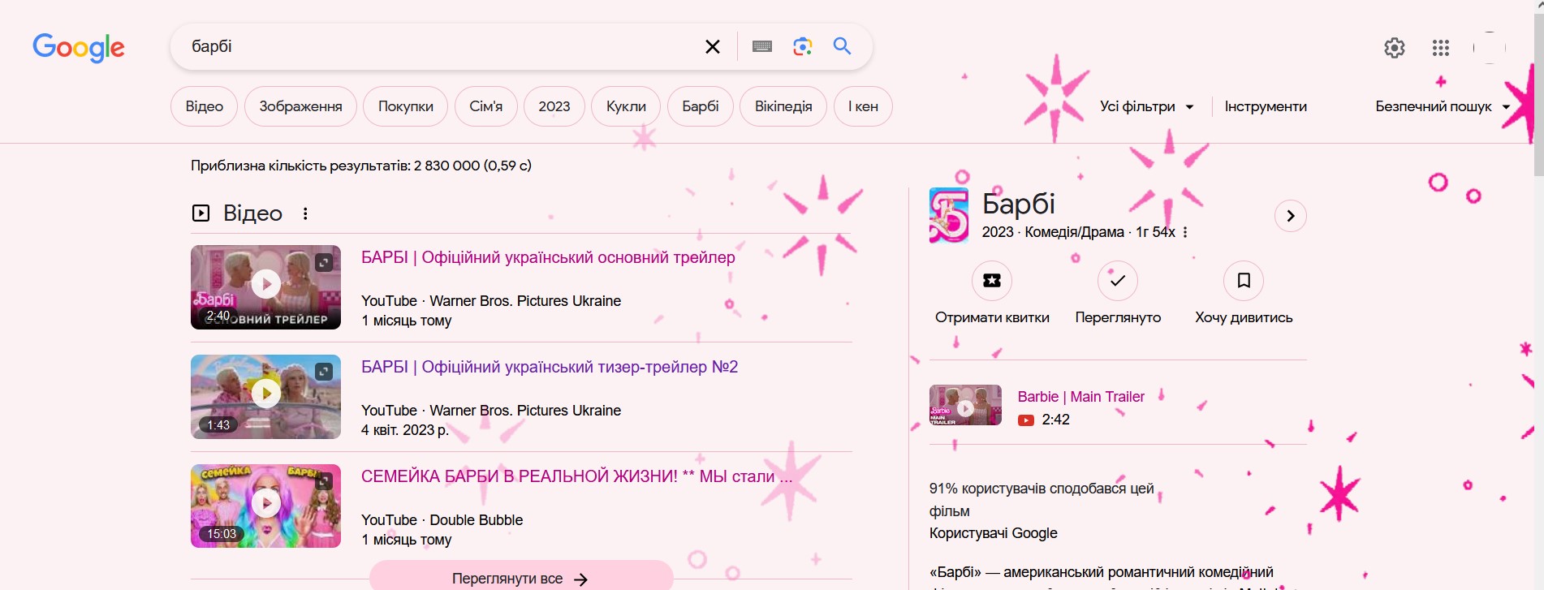The image size is (1544, 590).
Task: Click the Отримати квитки ticket icon
Action: [991, 281]
